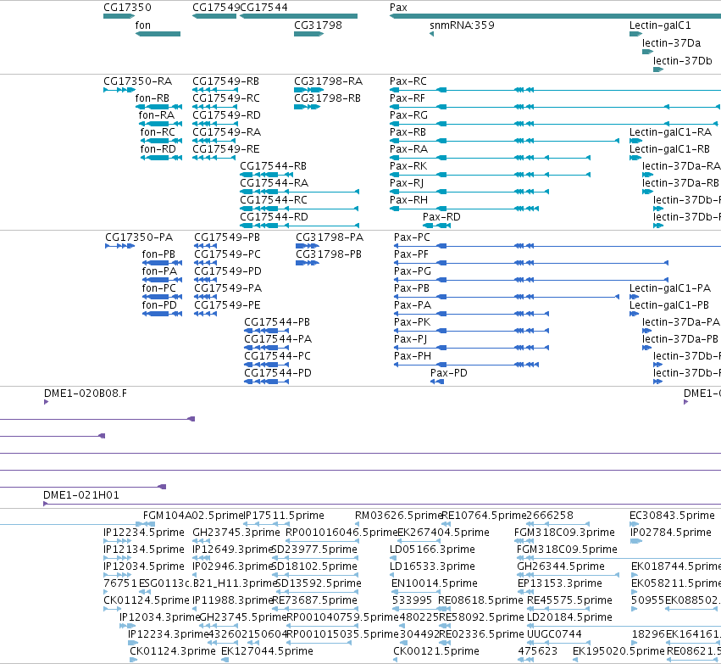Select transcript Pax-RK
Image resolution: width=721 pixels, height=664 pixels.
(x=491, y=175)
